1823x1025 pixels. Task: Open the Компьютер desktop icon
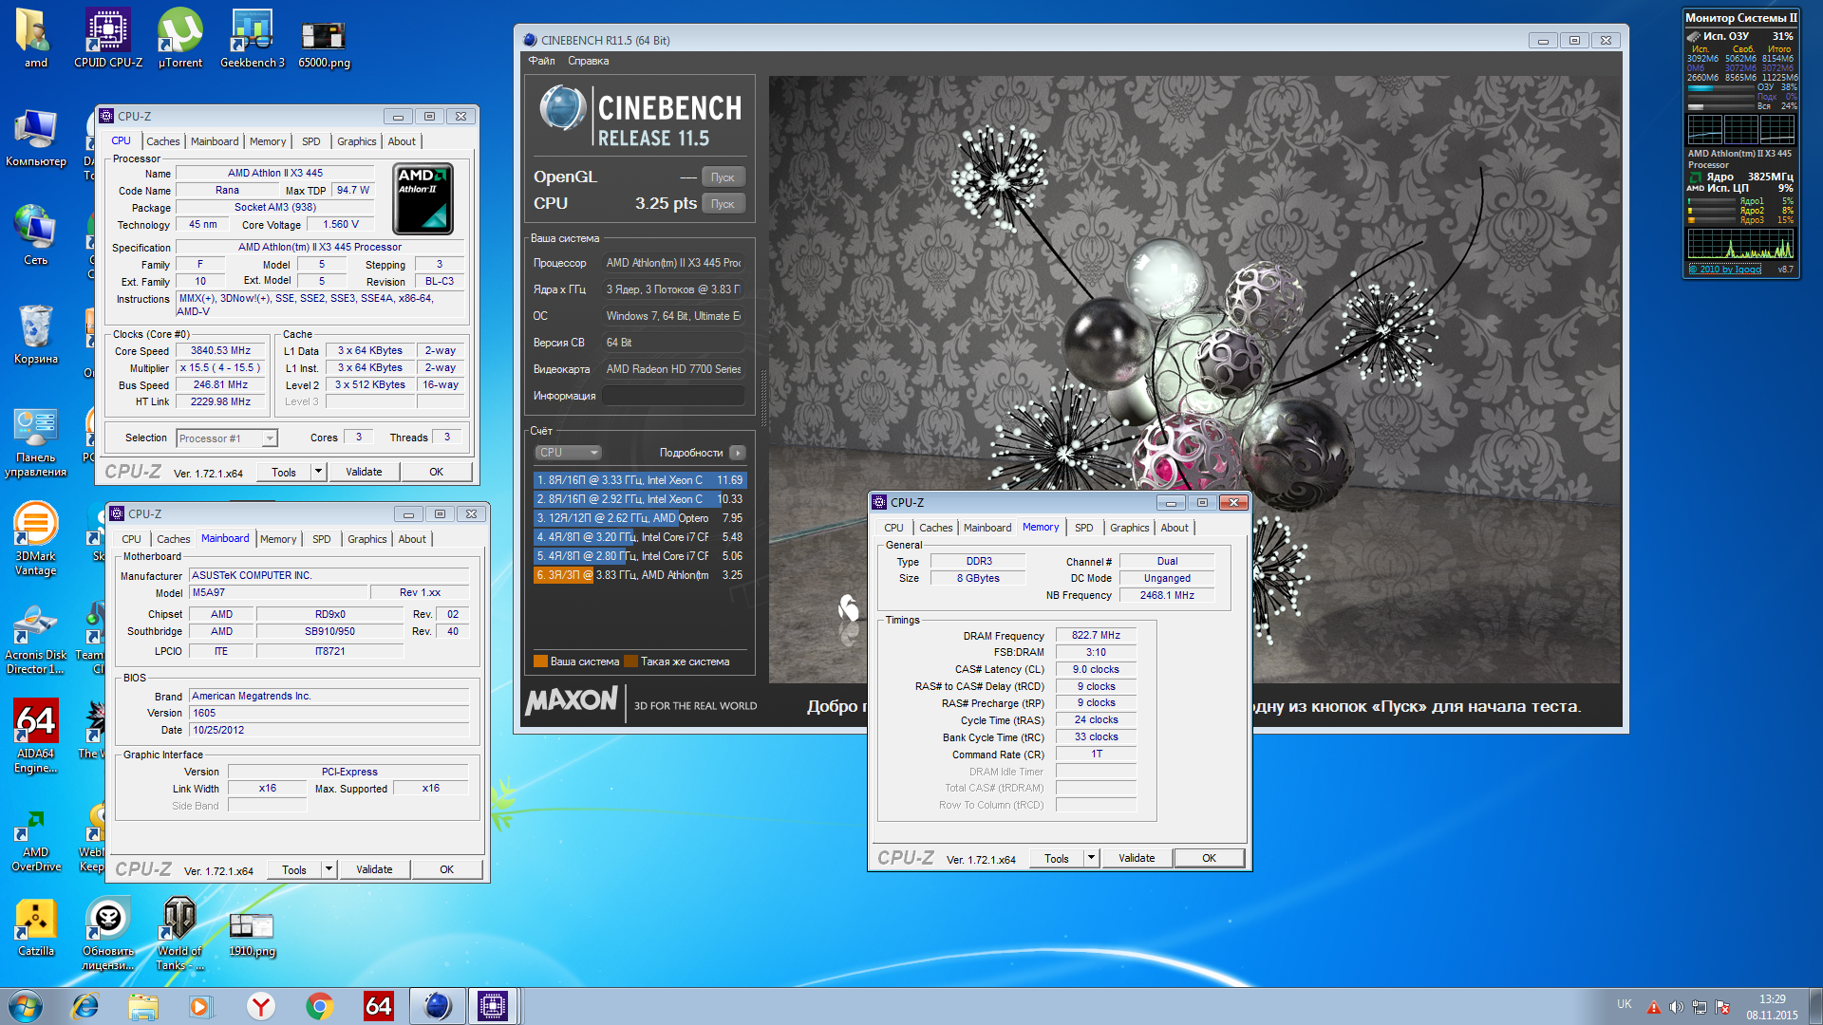[x=35, y=138]
